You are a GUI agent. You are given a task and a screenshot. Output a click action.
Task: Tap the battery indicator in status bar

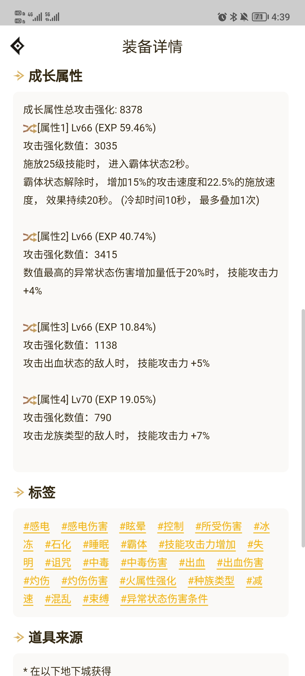pyautogui.click(x=260, y=17)
